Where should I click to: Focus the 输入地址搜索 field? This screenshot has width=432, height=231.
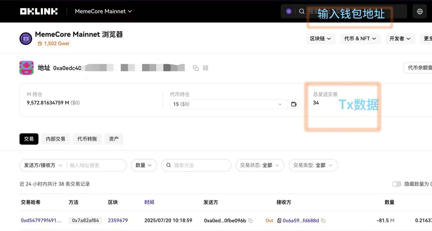[96, 165]
